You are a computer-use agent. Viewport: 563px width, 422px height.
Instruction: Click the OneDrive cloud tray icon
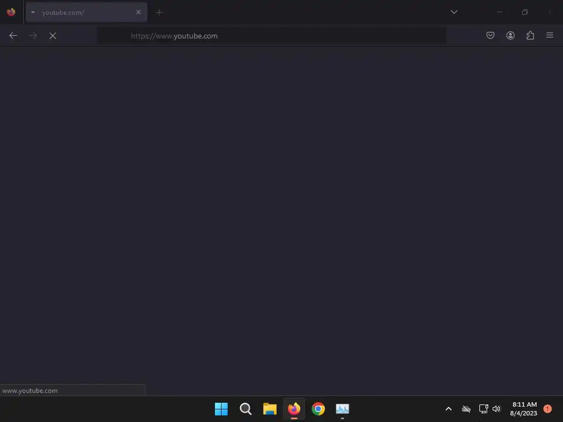[x=466, y=409]
